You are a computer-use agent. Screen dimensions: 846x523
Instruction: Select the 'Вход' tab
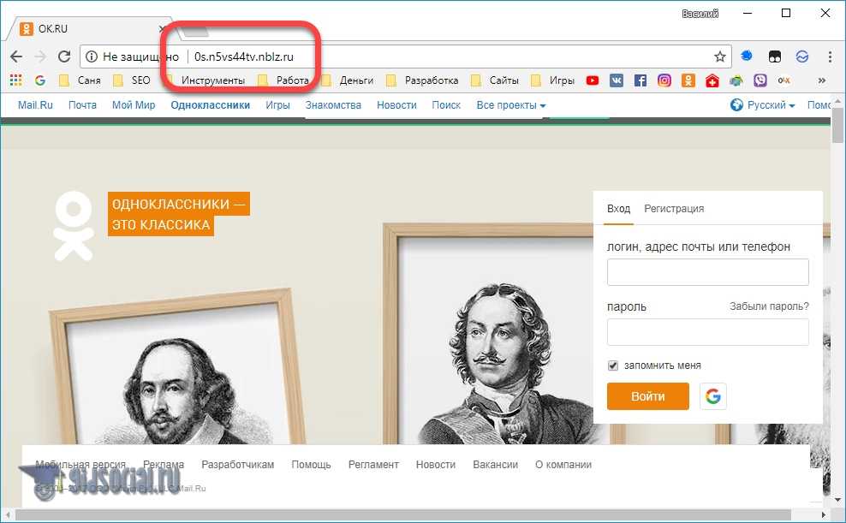(618, 209)
